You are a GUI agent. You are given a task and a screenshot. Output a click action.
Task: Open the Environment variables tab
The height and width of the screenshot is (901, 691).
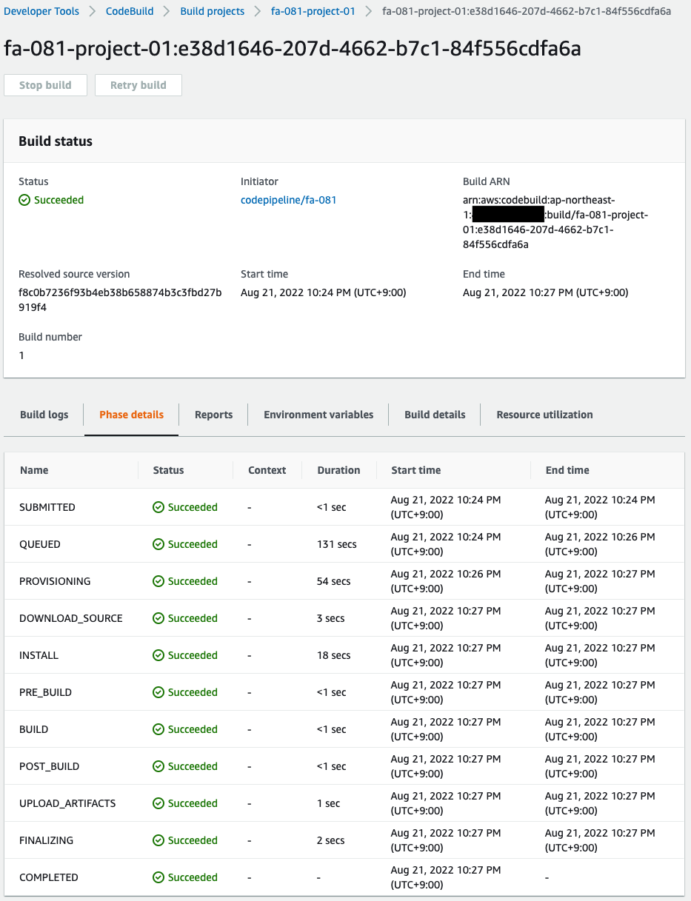318,415
